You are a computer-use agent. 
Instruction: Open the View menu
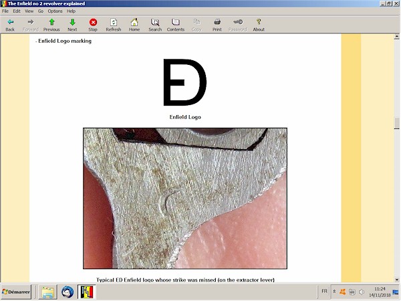(x=29, y=11)
